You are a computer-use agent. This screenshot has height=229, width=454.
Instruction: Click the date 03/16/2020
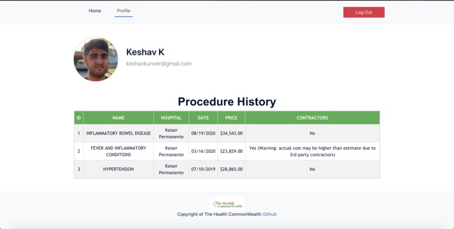click(x=203, y=151)
